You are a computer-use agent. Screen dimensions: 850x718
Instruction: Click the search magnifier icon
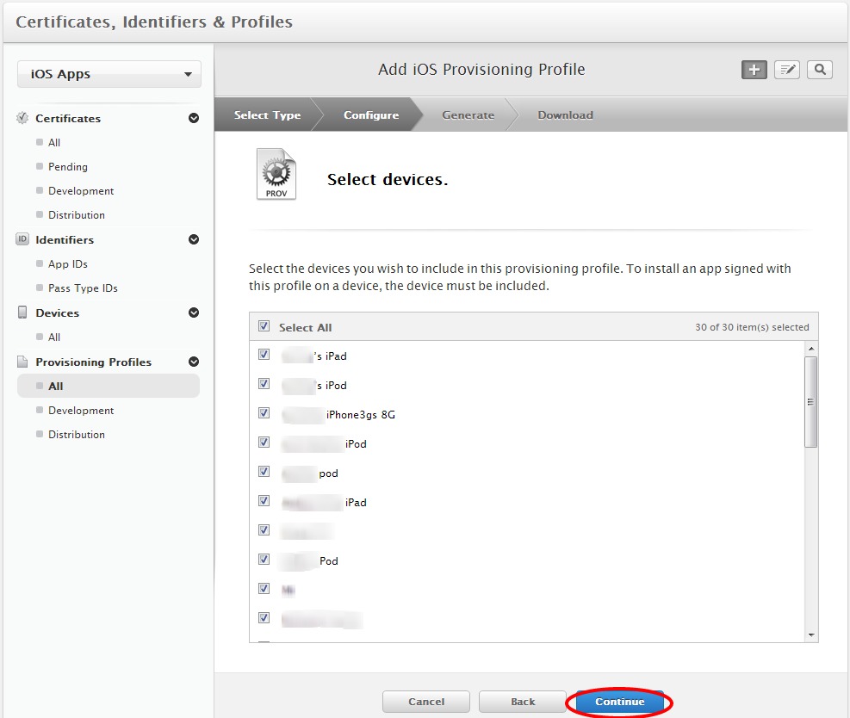click(820, 71)
